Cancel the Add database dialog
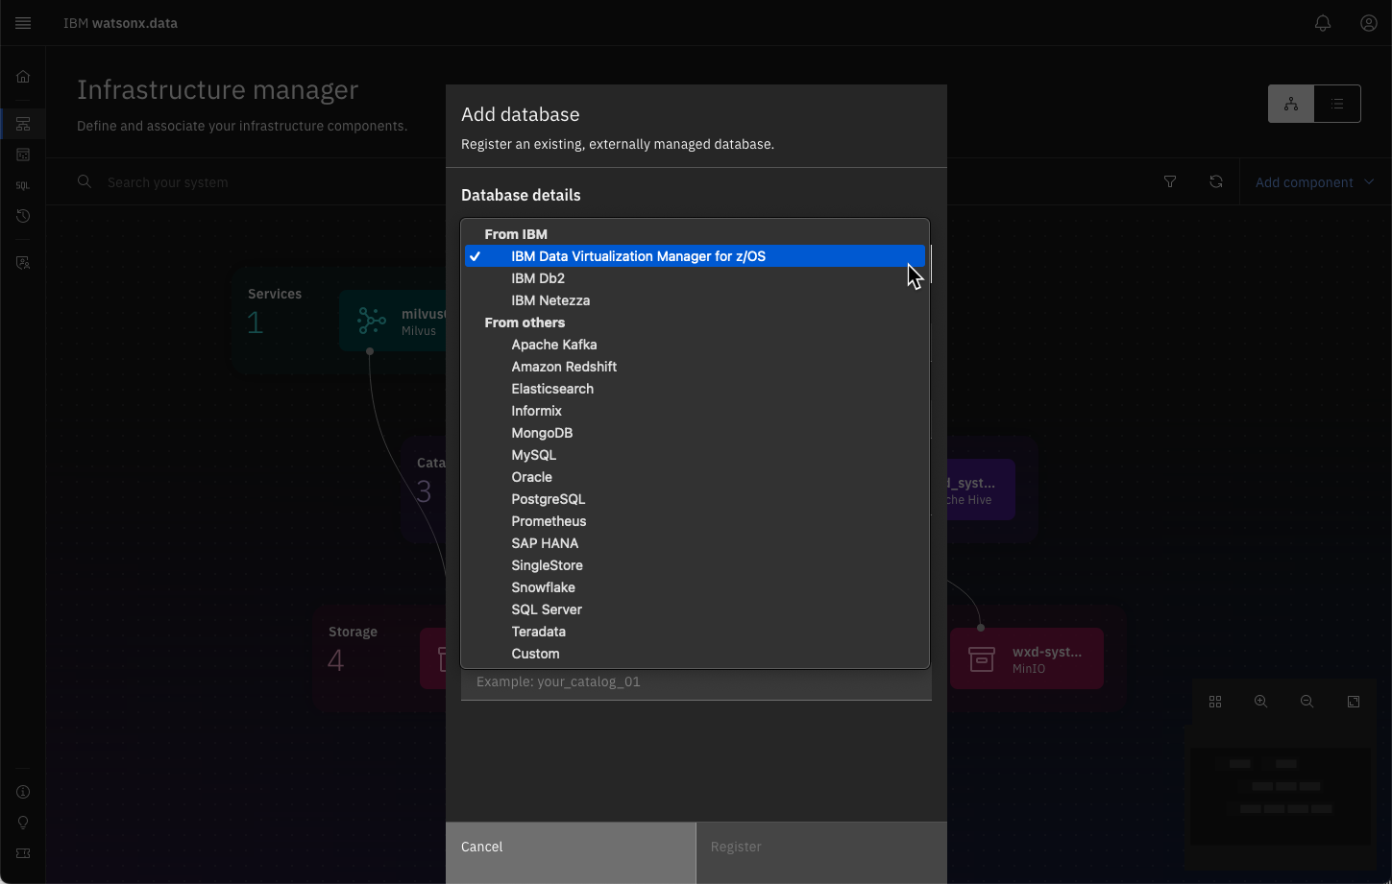 pos(571,852)
